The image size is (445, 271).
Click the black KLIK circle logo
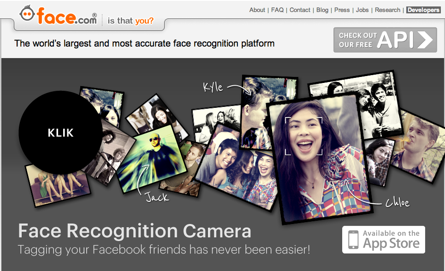tap(60, 133)
